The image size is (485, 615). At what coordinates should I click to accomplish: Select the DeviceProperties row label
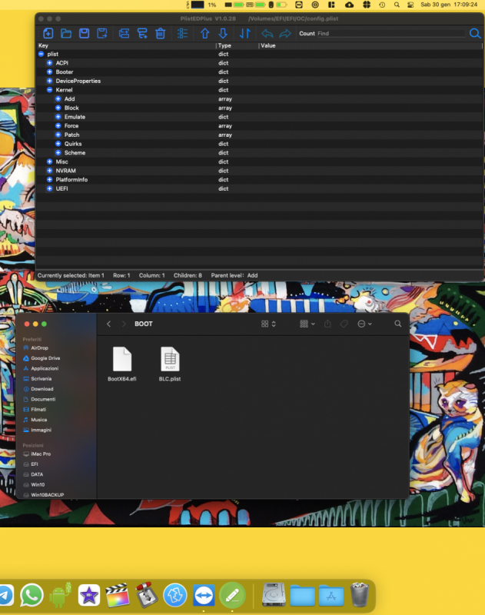coord(78,81)
